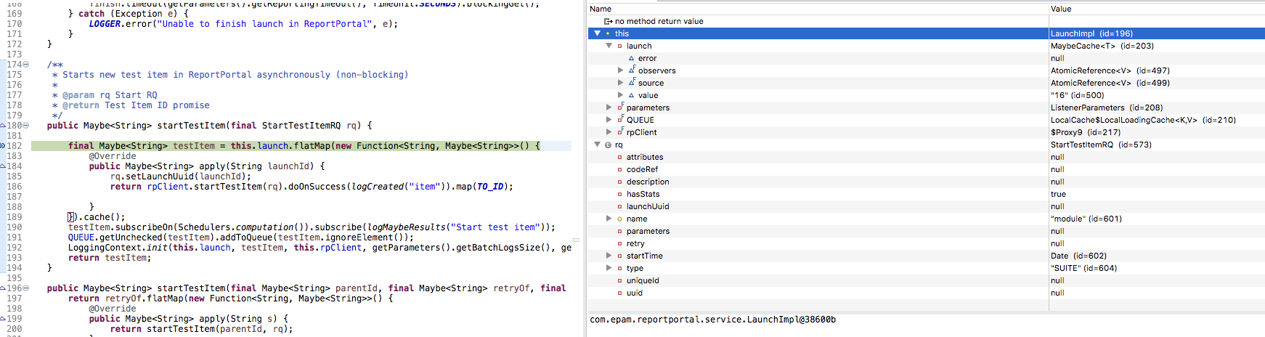Click the local variable icon beside 'rq'
The height and width of the screenshot is (337, 1265).
[x=608, y=145]
